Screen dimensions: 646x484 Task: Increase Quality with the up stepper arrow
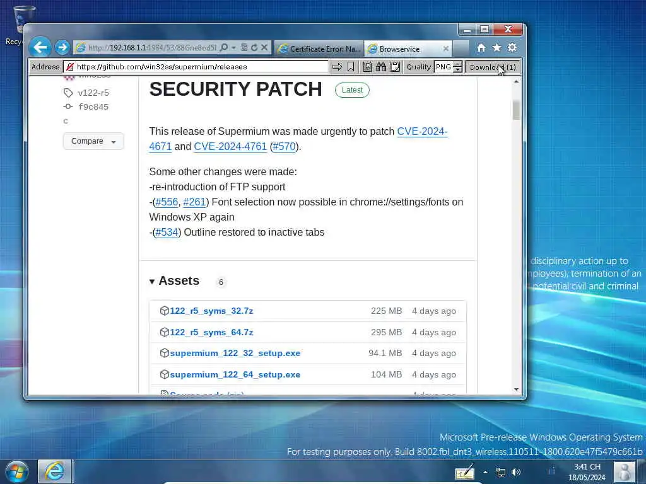coord(457,64)
